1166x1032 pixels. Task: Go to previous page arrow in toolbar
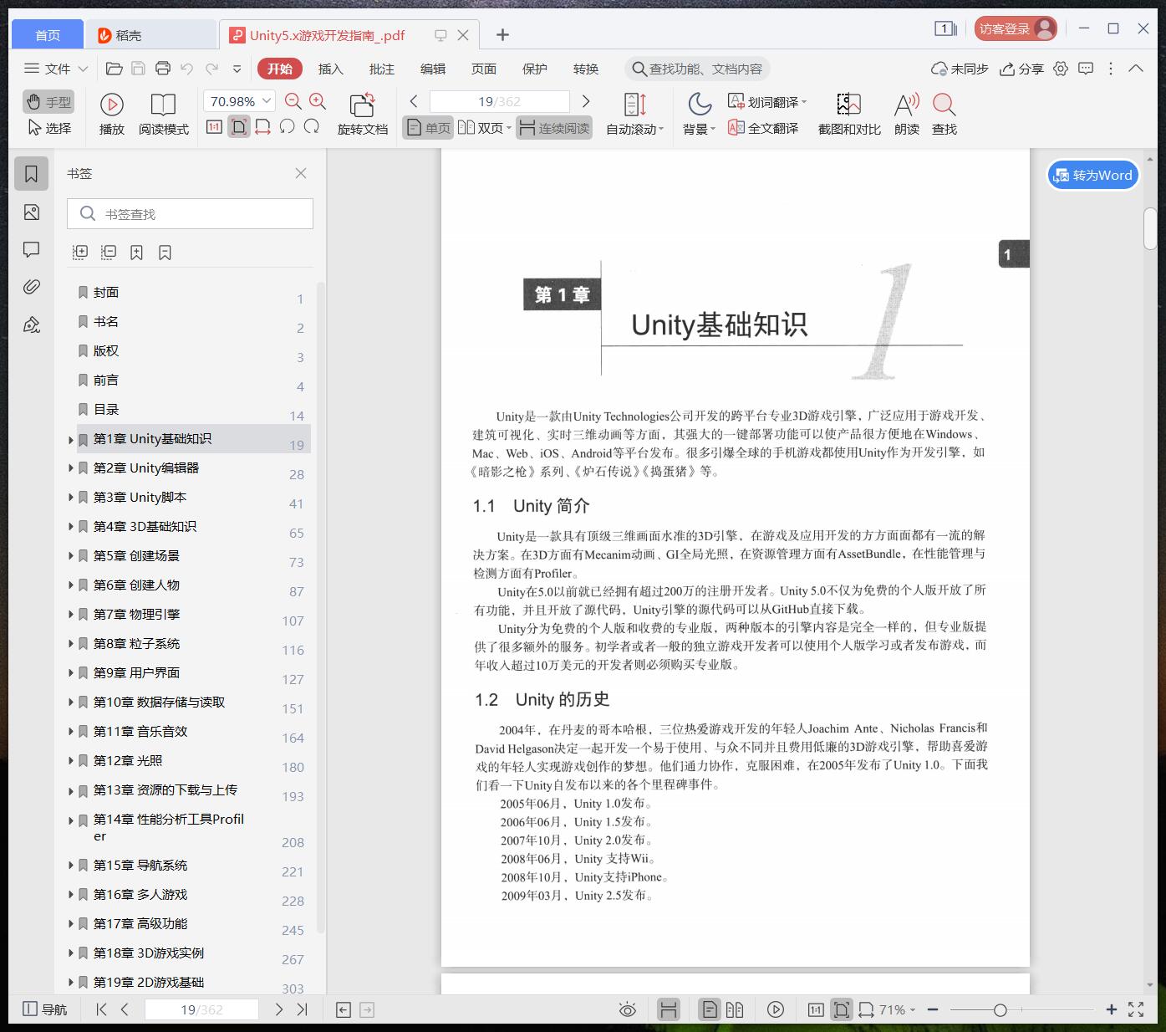tap(414, 101)
